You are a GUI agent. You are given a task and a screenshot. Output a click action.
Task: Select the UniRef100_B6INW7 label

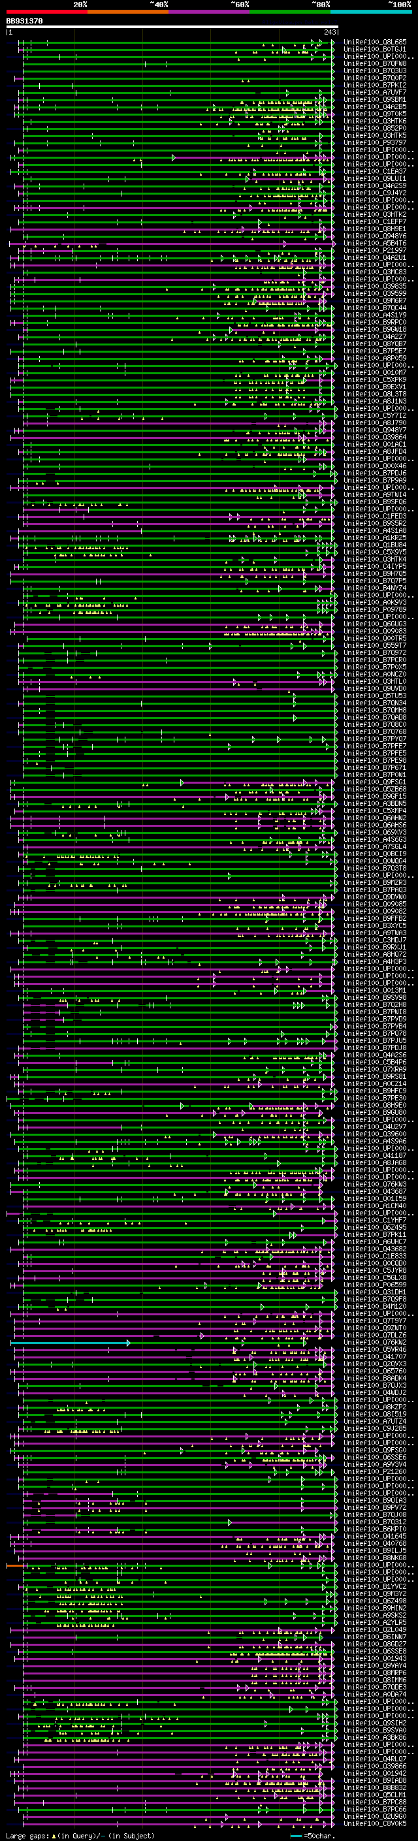point(375,1637)
